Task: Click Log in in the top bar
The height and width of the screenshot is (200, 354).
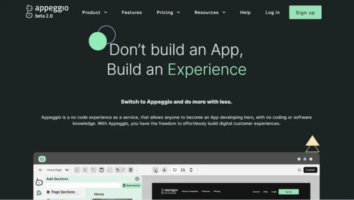Action: pos(272,12)
